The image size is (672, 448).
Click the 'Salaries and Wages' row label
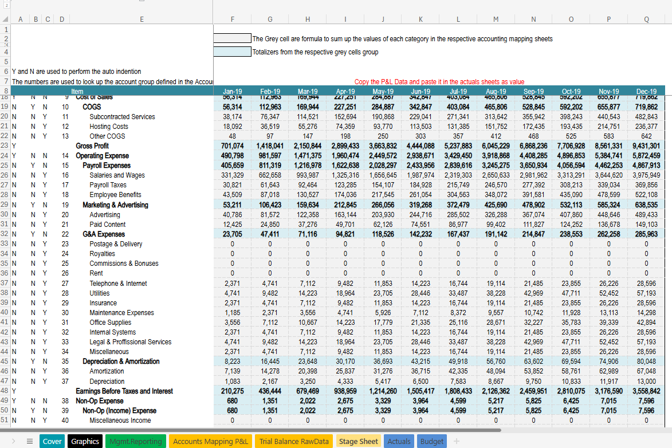pos(117,175)
